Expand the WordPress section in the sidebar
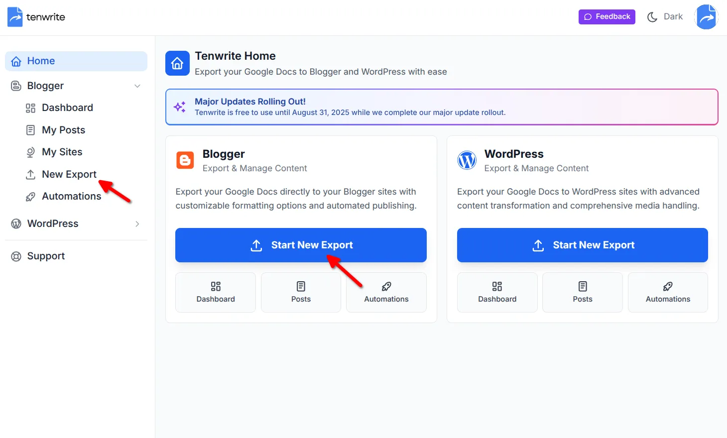Screen dimensions: 727x438 click(137, 223)
